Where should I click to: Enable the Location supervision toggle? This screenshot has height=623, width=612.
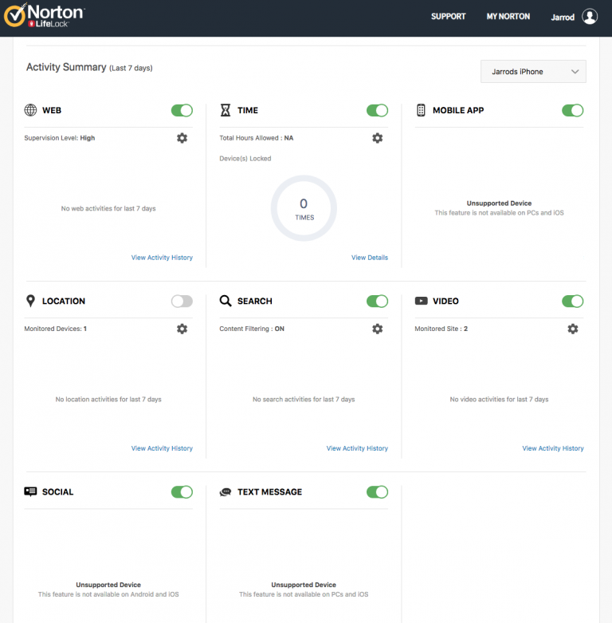(182, 301)
